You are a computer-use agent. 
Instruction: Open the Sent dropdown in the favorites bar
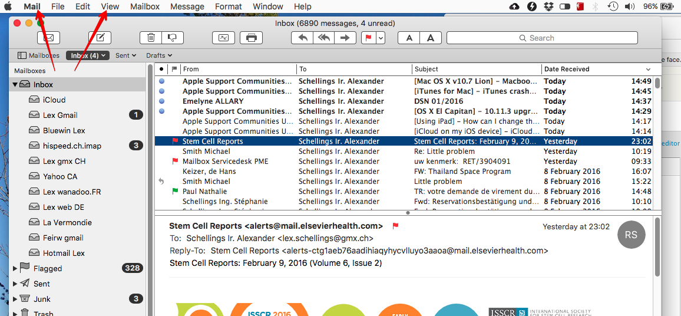point(126,55)
